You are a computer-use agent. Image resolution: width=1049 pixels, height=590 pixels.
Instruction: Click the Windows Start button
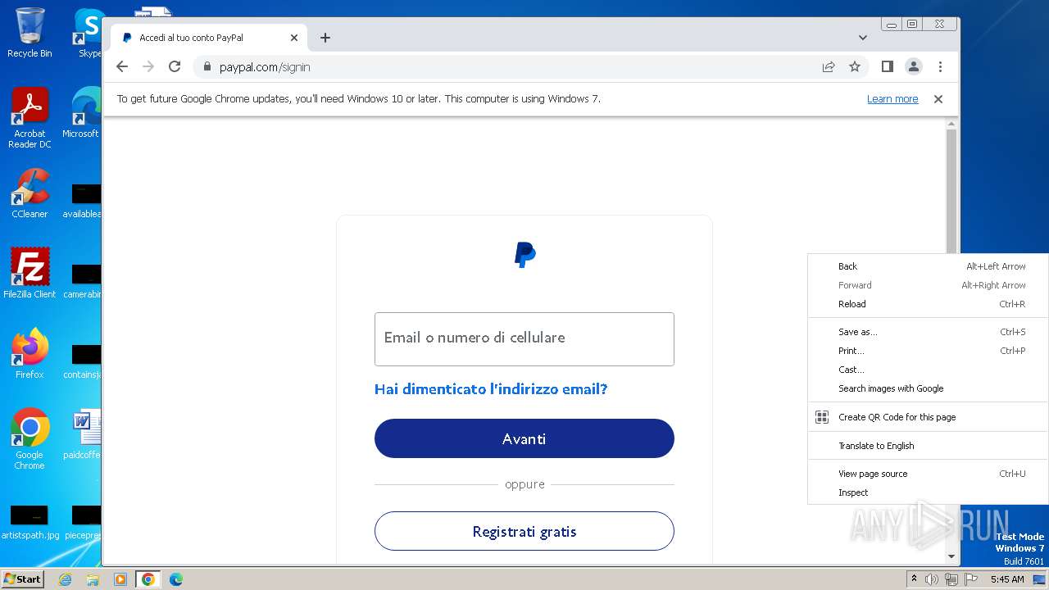click(23, 579)
